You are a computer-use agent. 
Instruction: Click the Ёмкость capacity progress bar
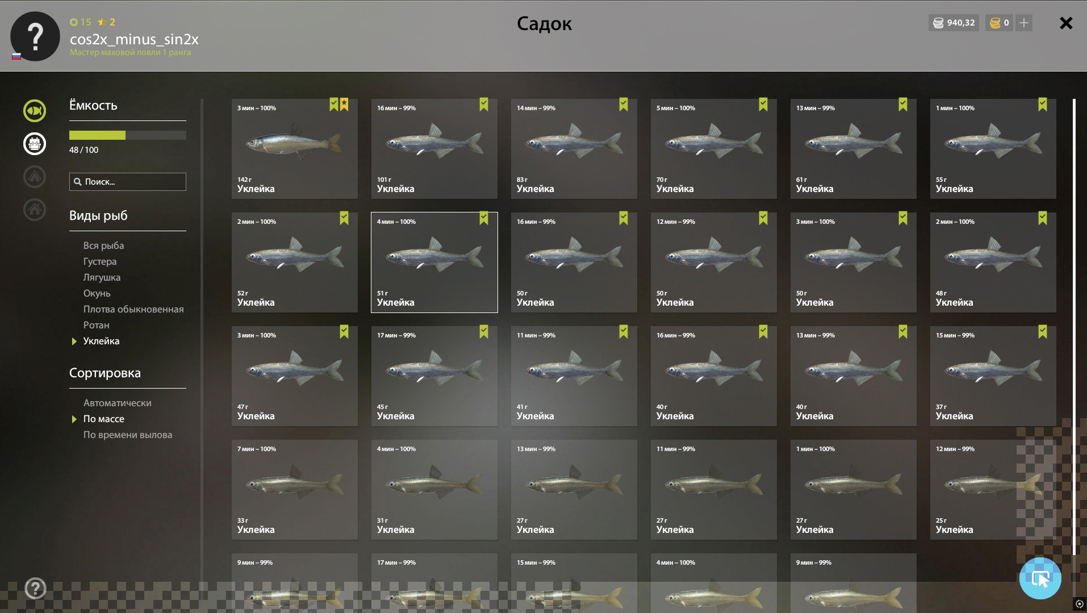point(128,135)
